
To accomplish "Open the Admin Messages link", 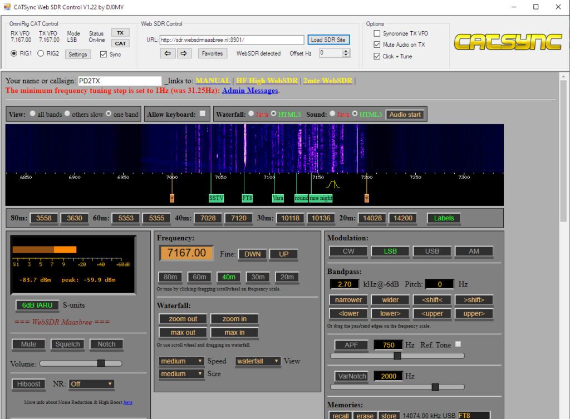I will click(x=249, y=91).
